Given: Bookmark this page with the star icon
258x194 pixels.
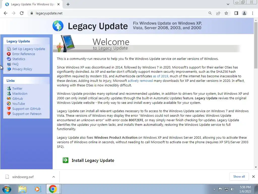Looking at the screenshot, I should point(226,13).
